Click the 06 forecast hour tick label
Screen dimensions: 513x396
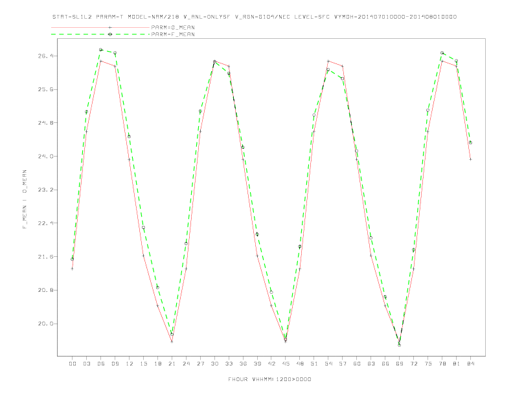(x=101, y=364)
